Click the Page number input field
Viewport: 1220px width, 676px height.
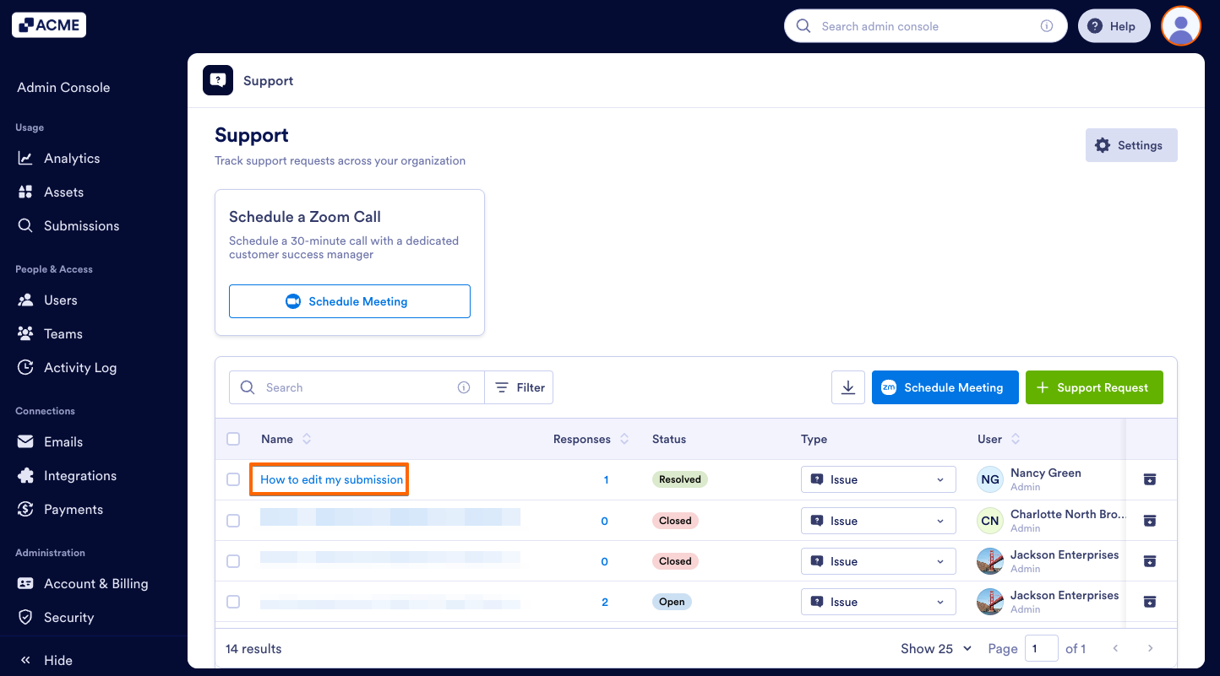click(1042, 648)
